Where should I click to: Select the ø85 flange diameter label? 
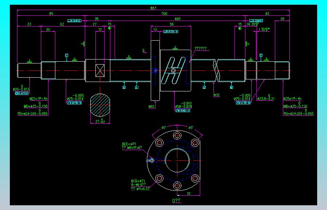pos(151,107)
